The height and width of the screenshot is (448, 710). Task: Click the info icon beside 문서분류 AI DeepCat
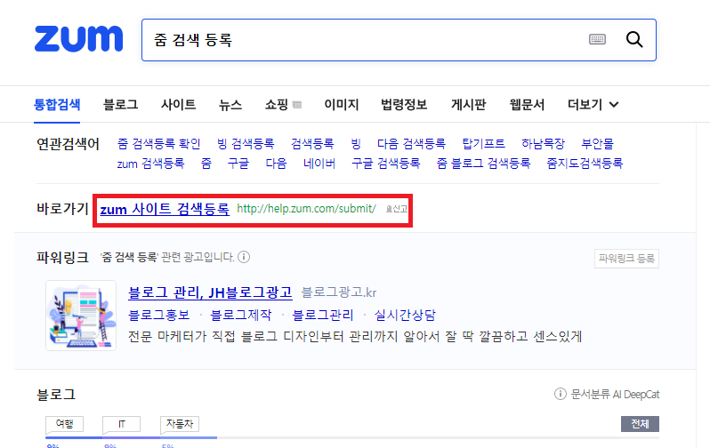point(561,394)
